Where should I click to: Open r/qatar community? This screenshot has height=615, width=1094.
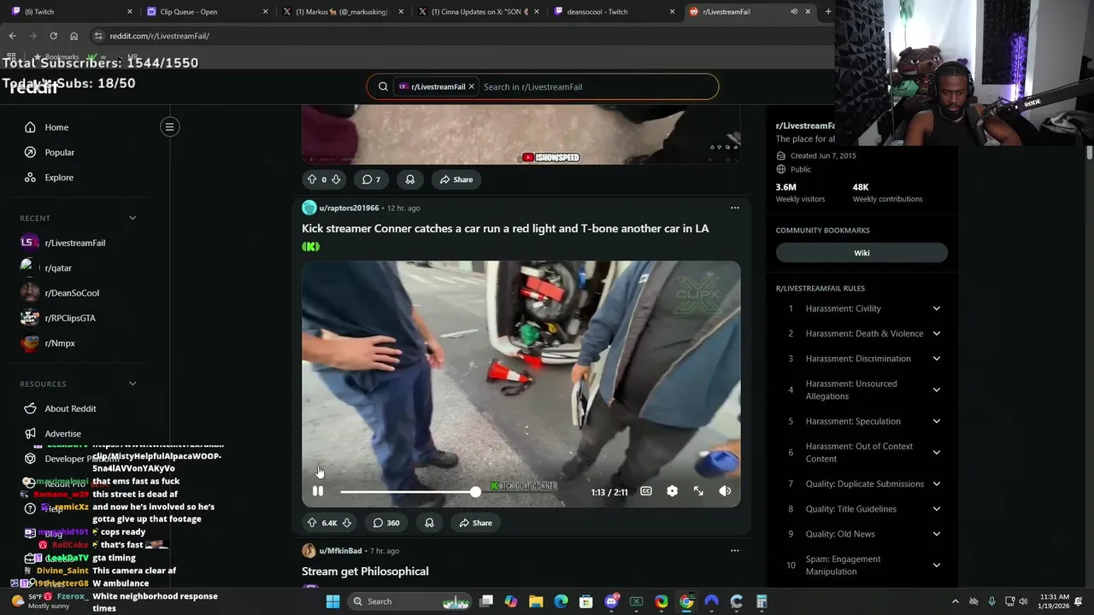(x=58, y=268)
